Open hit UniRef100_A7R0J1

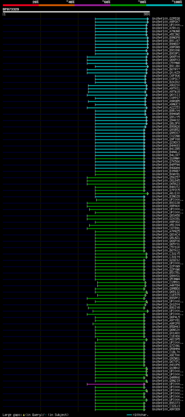coord(166,28)
